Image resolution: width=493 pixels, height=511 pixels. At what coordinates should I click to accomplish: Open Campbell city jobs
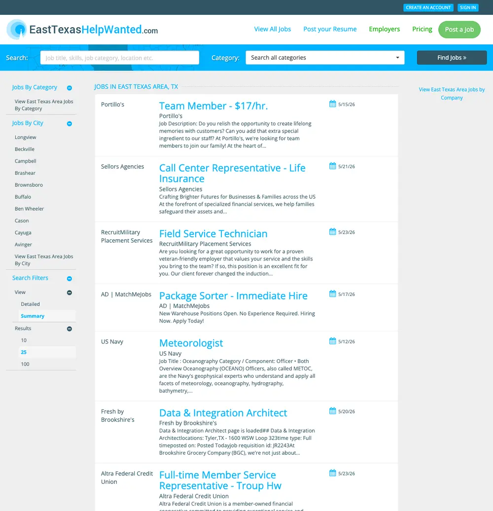tap(26, 161)
